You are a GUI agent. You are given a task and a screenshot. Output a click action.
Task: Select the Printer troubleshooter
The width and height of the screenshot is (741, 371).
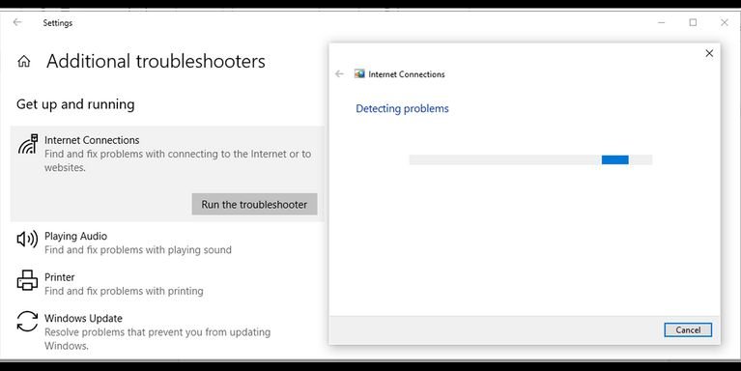(167, 284)
